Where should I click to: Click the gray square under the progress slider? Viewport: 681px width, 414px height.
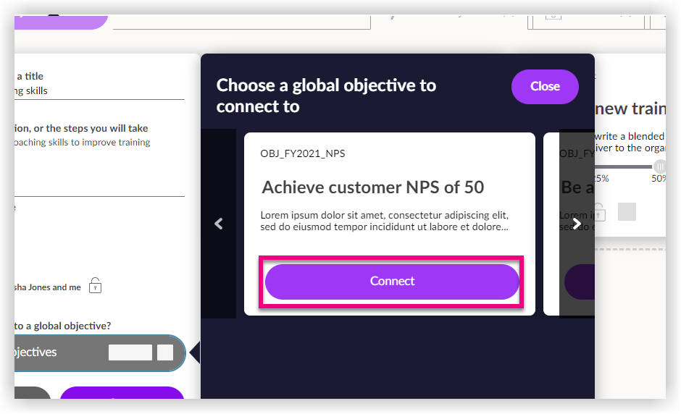[x=627, y=211]
